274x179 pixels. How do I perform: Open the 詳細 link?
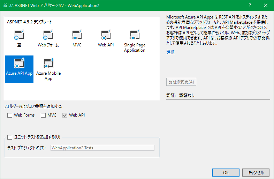(170, 52)
